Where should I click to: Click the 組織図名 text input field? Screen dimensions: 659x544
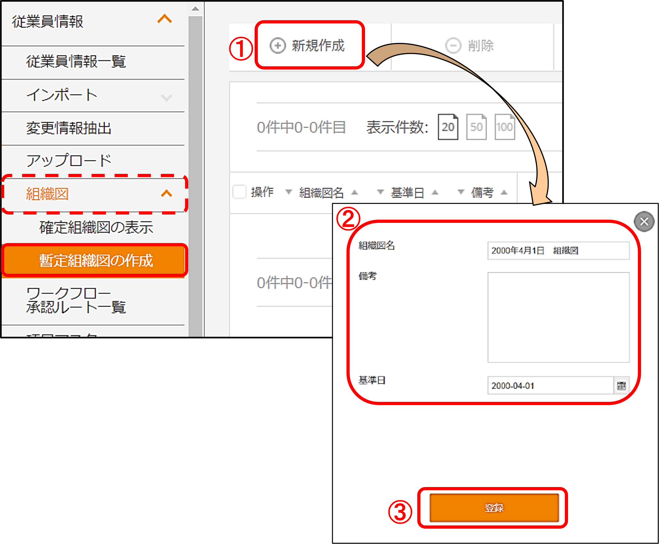pyautogui.click(x=558, y=250)
